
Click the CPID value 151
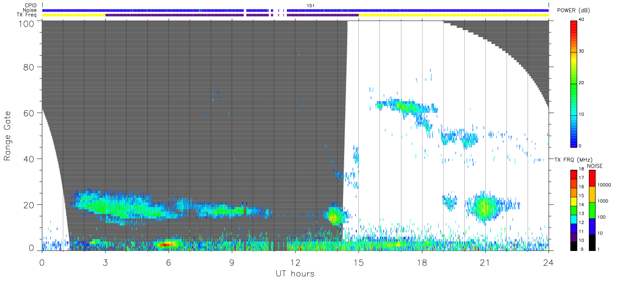(311, 5)
